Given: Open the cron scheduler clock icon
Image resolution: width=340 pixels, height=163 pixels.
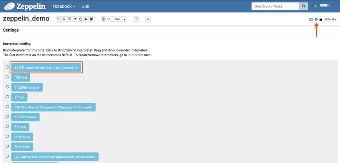Looking at the screenshot, I should 148,19.
